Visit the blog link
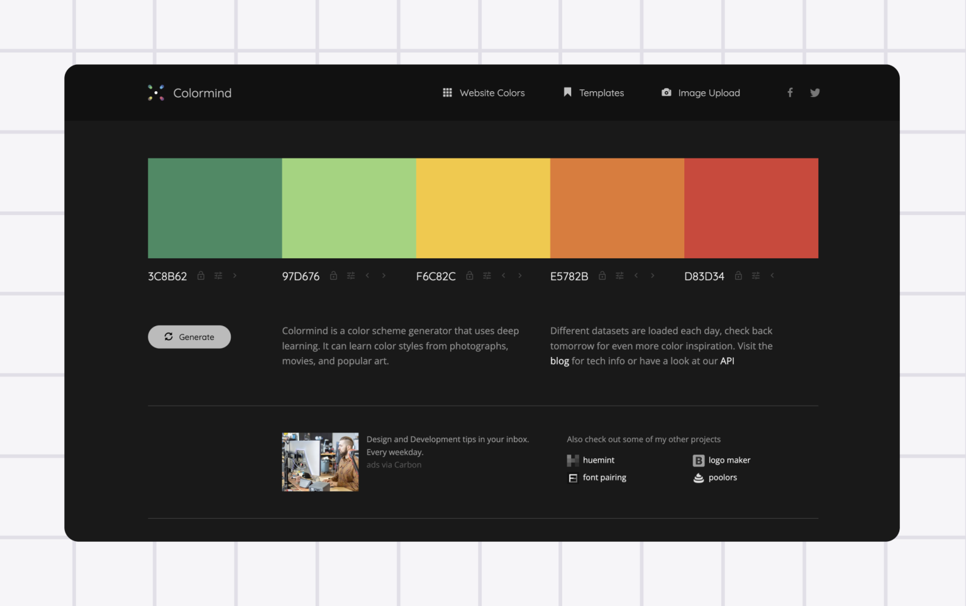966x606 pixels. click(x=559, y=361)
